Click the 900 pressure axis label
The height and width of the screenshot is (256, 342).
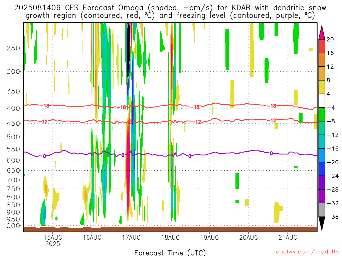[x=13, y=212]
